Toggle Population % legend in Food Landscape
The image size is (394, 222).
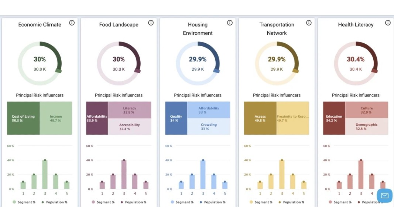[x=133, y=202]
